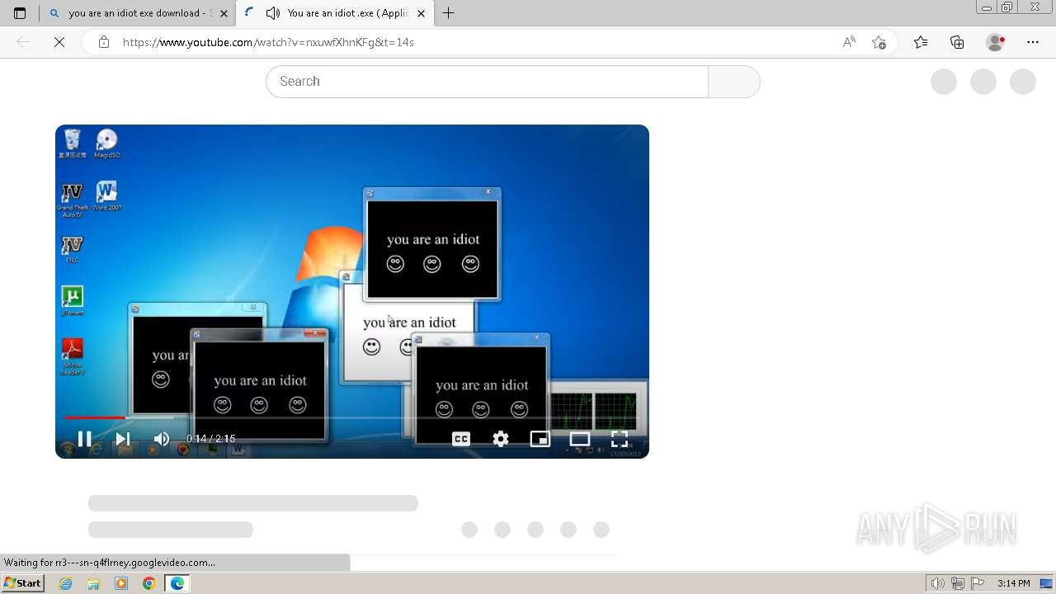Switch to miniplayer mode

tap(540, 439)
